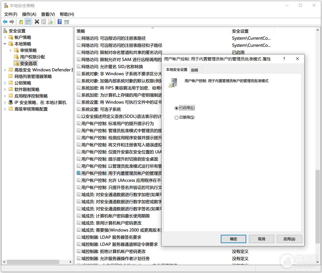Click the Delete X toolbar icon
Image resolution: width=322 pixels, height=273 pixels.
tap(37, 22)
